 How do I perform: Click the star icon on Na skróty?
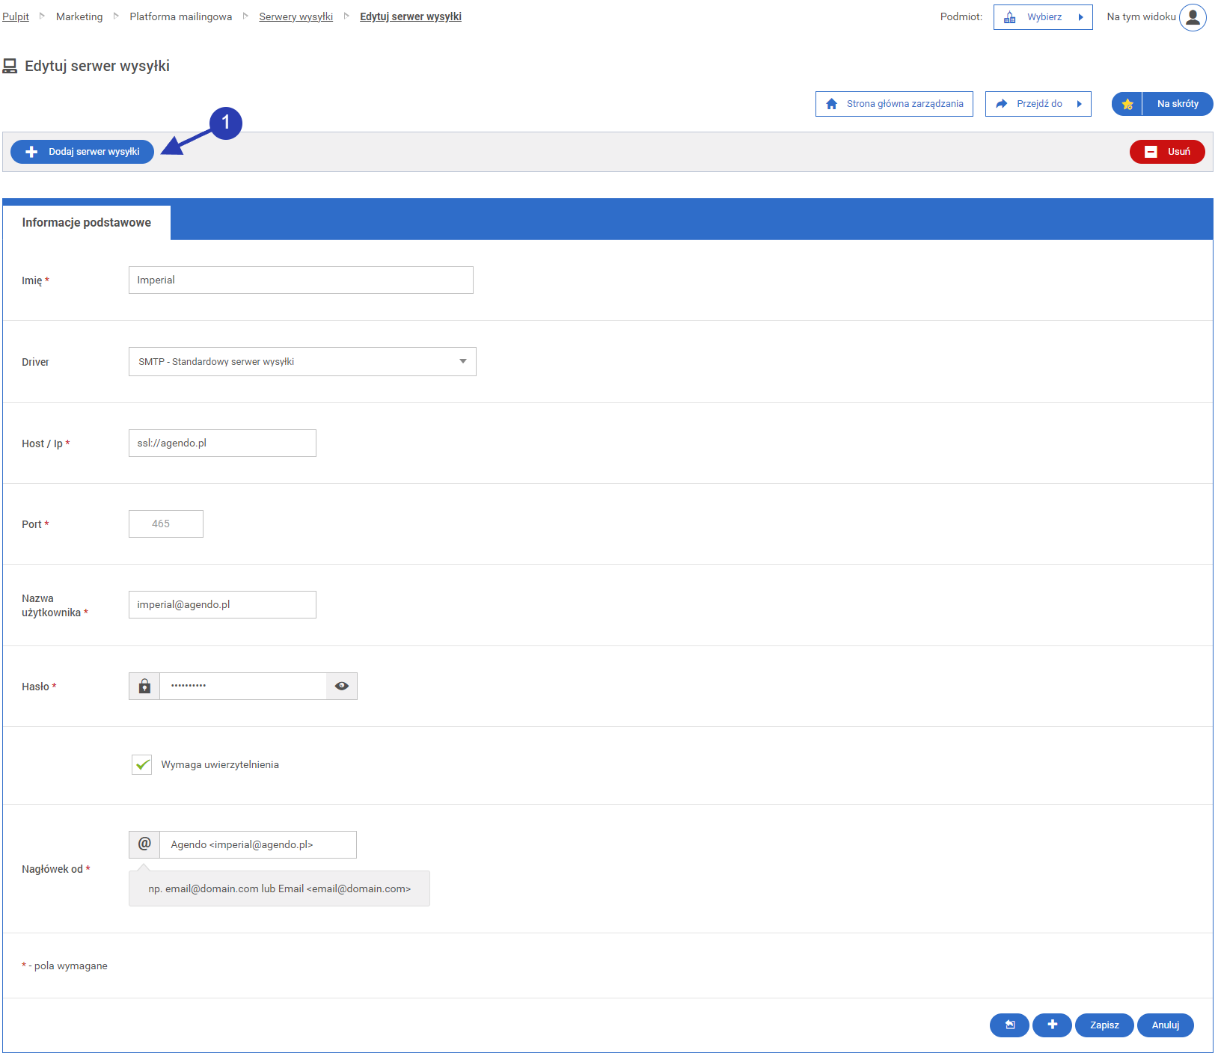[1127, 104]
